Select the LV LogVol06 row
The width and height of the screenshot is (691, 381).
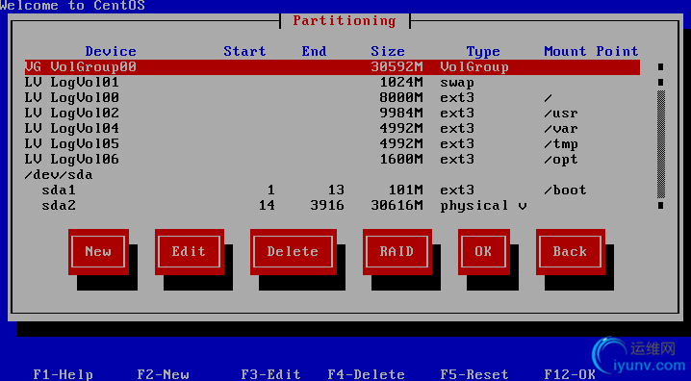pyautogui.click(x=332, y=160)
